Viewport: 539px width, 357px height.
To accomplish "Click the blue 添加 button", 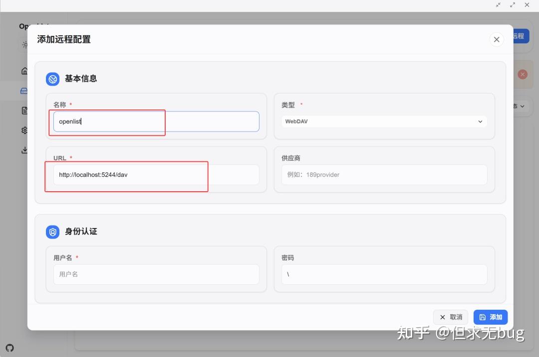I will [490, 317].
